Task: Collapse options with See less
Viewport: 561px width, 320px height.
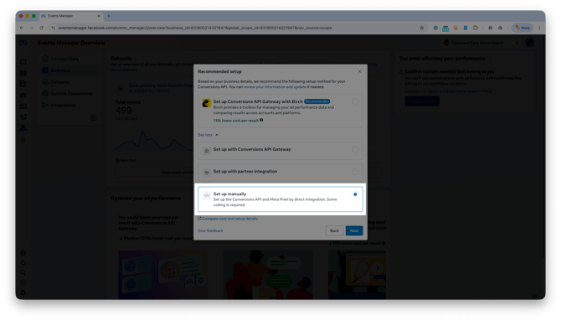Action: 208,135
